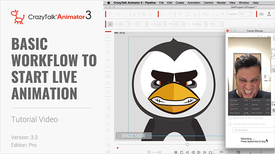Click the anchor-shaped icon at toolbar end
Image resolution: width=275 pixels, height=154 pixels.
pyautogui.click(x=269, y=14)
